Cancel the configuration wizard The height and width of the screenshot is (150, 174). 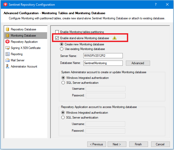click(160, 144)
